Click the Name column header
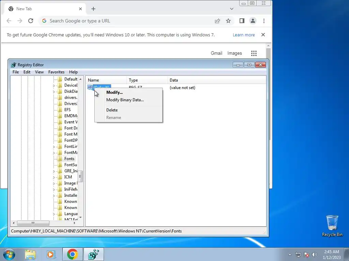 (106, 80)
